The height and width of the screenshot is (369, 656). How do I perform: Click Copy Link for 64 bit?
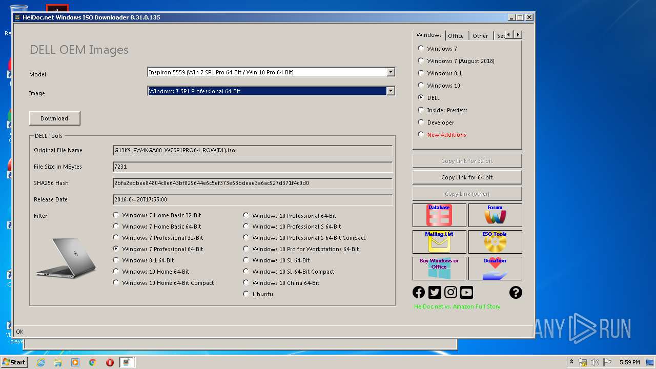click(x=467, y=177)
